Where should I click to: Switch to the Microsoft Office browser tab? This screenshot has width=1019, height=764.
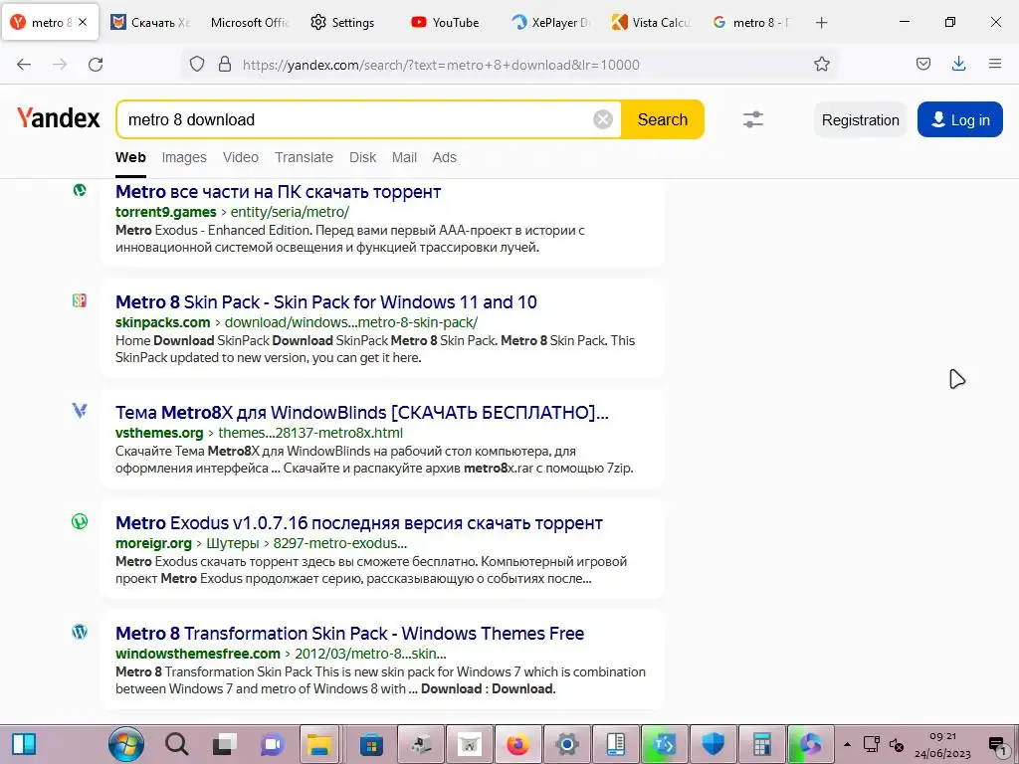coord(250,23)
